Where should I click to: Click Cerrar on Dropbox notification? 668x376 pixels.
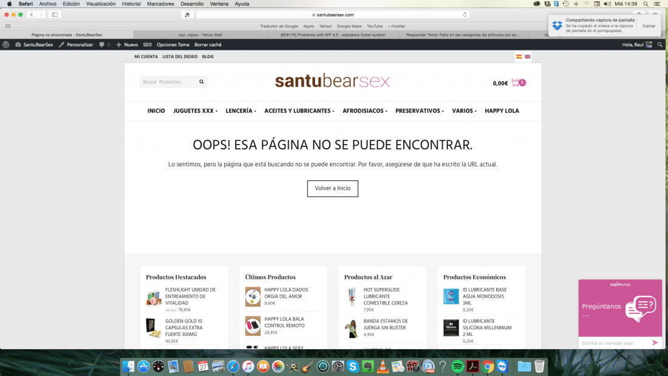coord(649,26)
